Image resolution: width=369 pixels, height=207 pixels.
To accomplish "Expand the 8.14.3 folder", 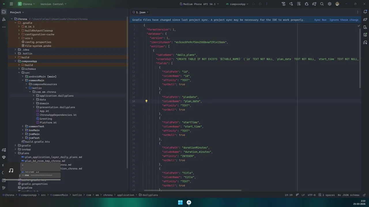I will tap(19, 27).
